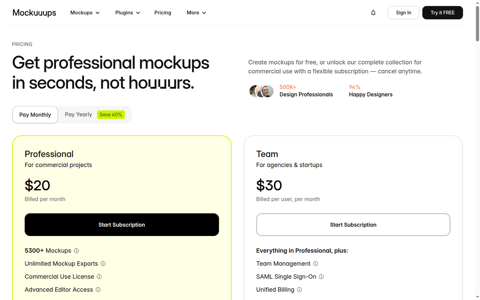Click "Everything in Professional, plus:" text
480x300 pixels.
point(302,251)
